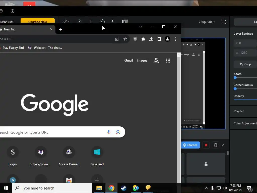Collapse the panel with the up chevron
The height and width of the screenshot is (193, 257).
click(223, 145)
